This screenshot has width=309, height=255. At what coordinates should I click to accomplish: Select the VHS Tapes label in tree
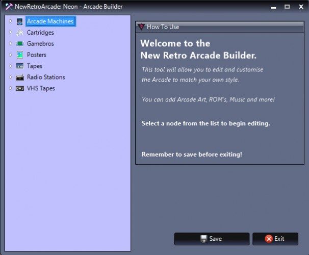41,89
